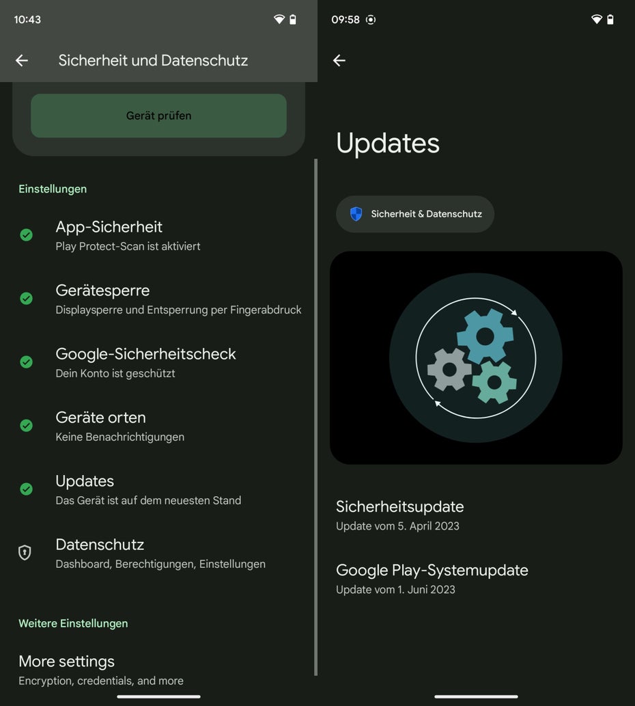Tap right screen navigation gesture bar
The image size is (635, 706).
pos(477,696)
